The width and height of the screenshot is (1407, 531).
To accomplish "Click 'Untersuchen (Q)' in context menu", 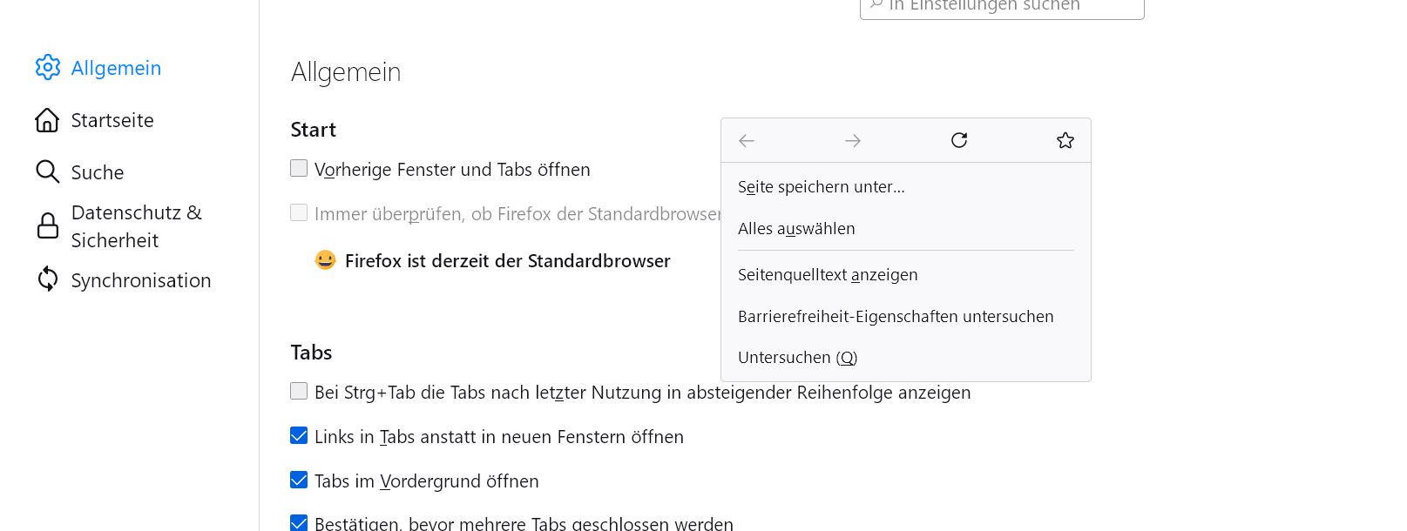I will tap(797, 358).
